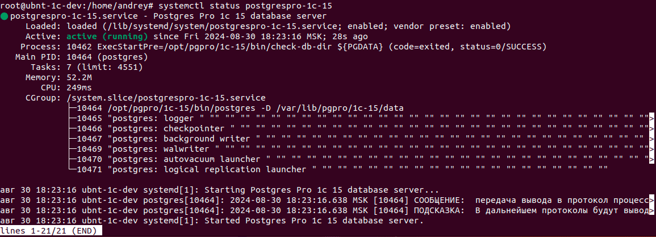Viewport: 656px width, 237px height.
Task: Click truncation arrow at end of checkpointer line
Action: click(651, 128)
